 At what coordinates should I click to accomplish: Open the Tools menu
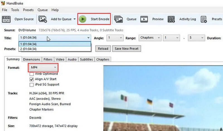click(x=15, y=10)
